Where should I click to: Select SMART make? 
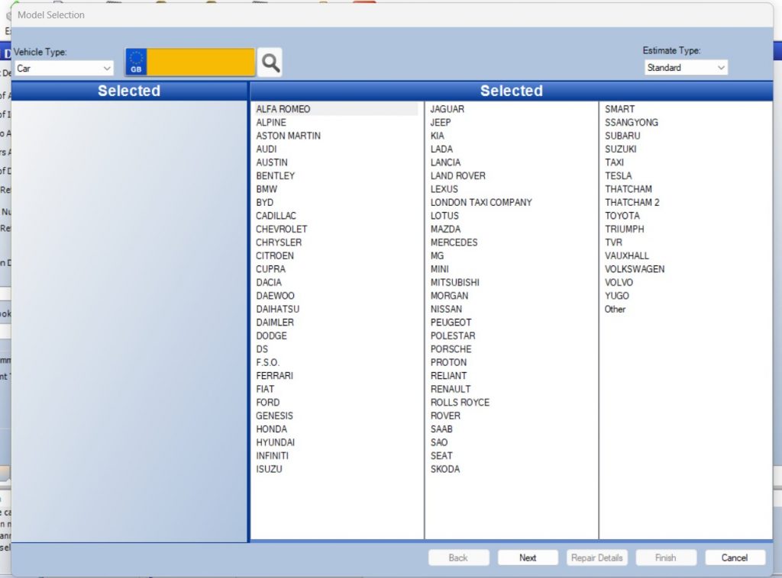620,109
